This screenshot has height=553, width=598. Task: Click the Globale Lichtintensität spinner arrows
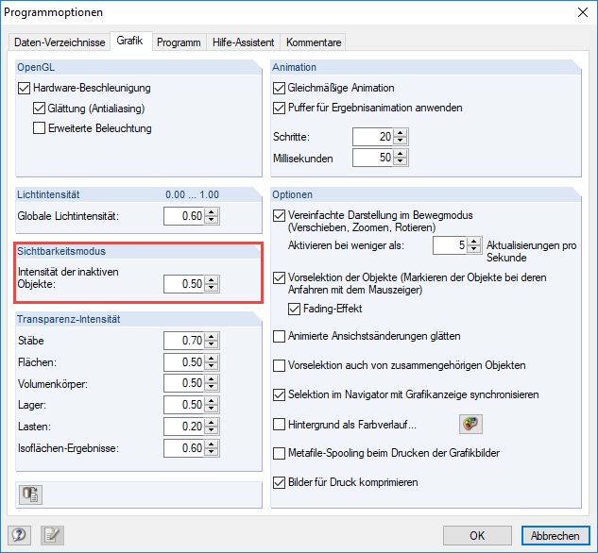pos(212,216)
